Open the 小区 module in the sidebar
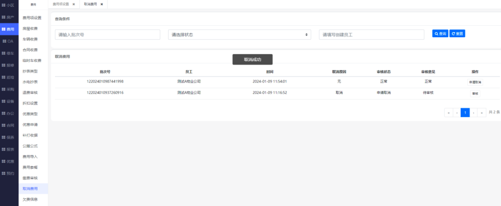501x206 pixels. (x=9, y=5)
